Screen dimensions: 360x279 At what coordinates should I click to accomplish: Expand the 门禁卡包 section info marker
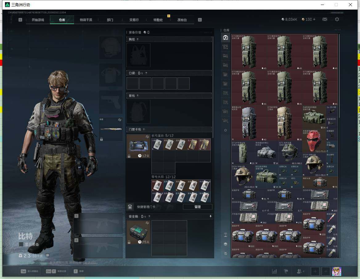(144, 129)
